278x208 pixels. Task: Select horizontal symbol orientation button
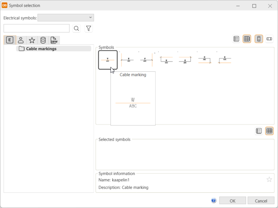pos(269,39)
